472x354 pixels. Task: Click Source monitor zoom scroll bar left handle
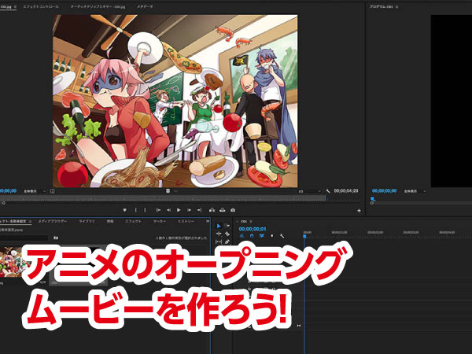(x=3, y=203)
